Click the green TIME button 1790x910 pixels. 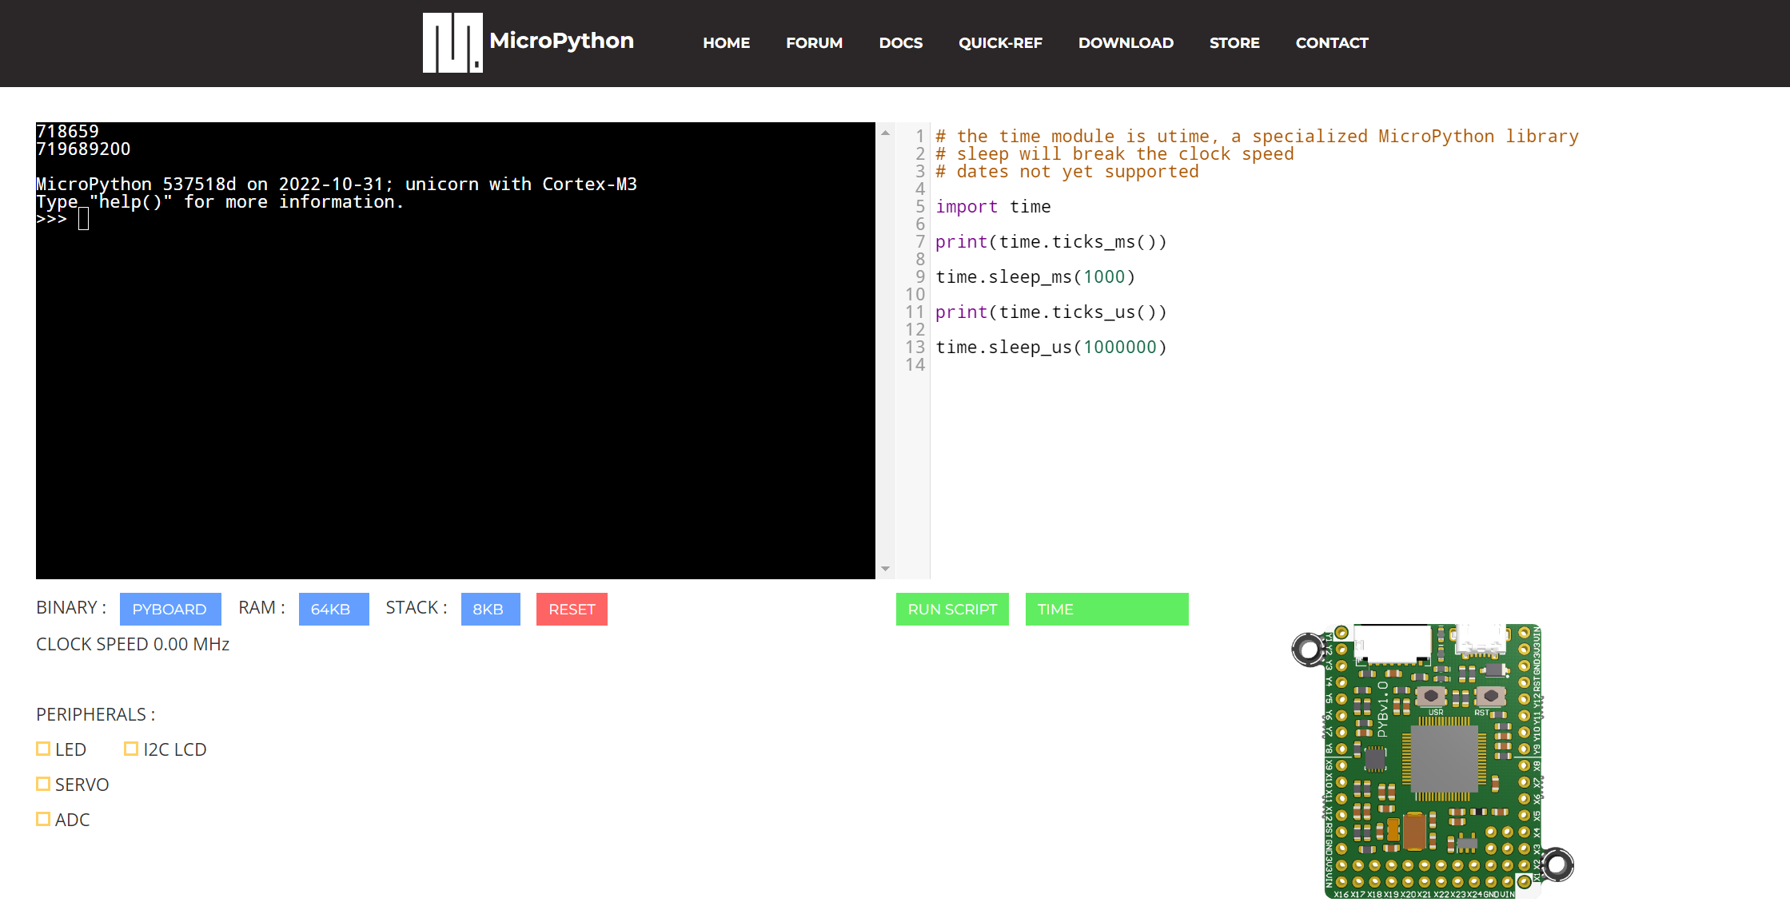pyautogui.click(x=1106, y=609)
